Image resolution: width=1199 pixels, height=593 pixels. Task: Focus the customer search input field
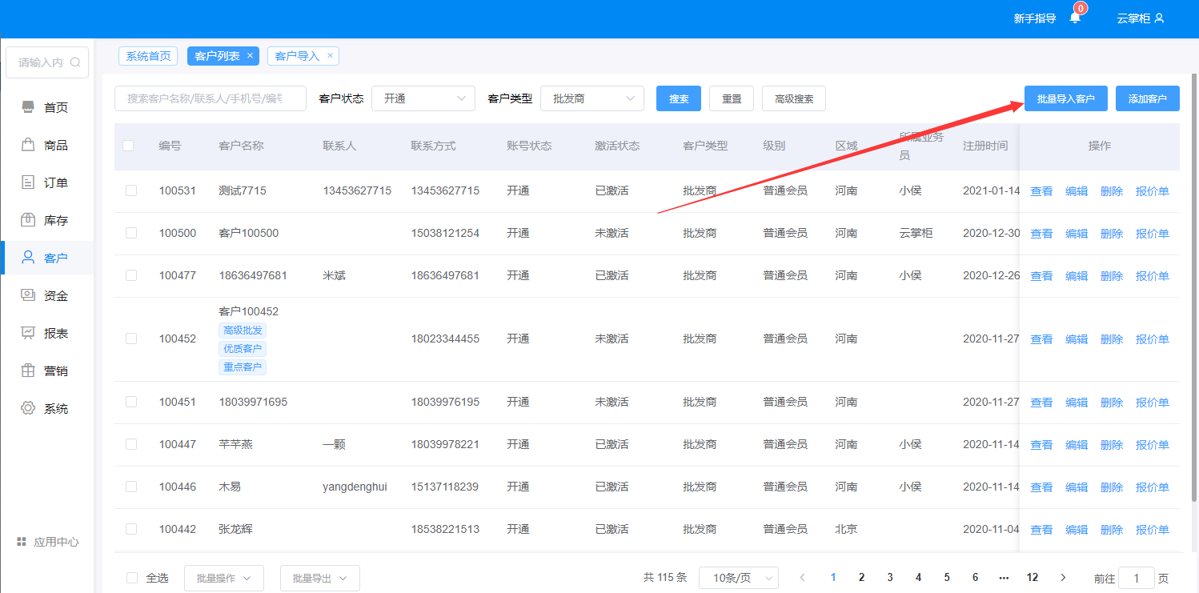coord(211,98)
